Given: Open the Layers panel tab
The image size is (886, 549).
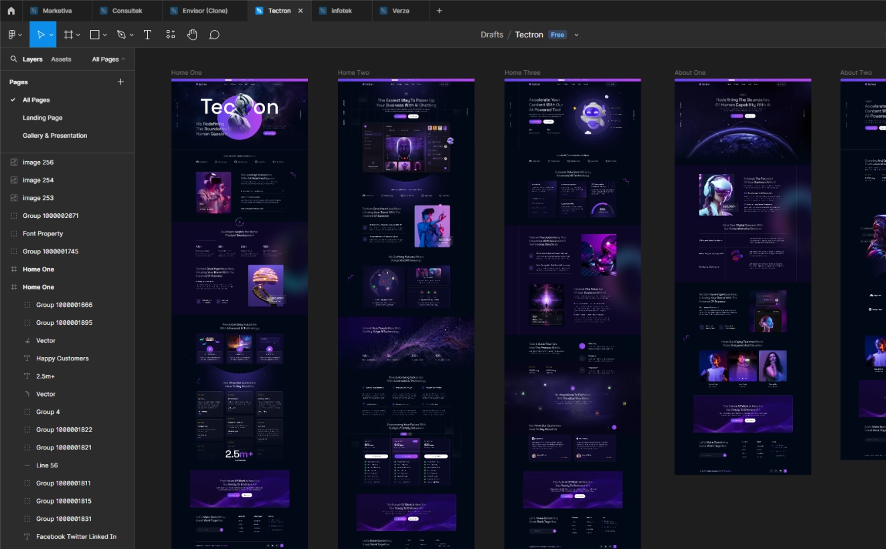Looking at the screenshot, I should click(x=33, y=59).
